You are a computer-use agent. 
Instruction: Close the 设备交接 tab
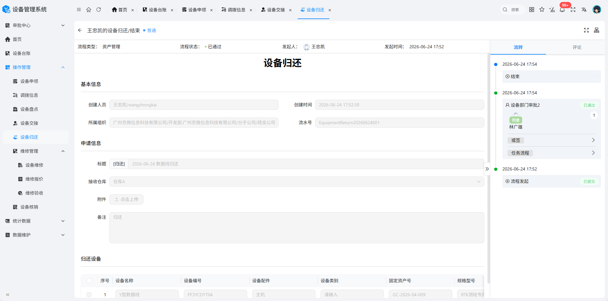[290, 10]
